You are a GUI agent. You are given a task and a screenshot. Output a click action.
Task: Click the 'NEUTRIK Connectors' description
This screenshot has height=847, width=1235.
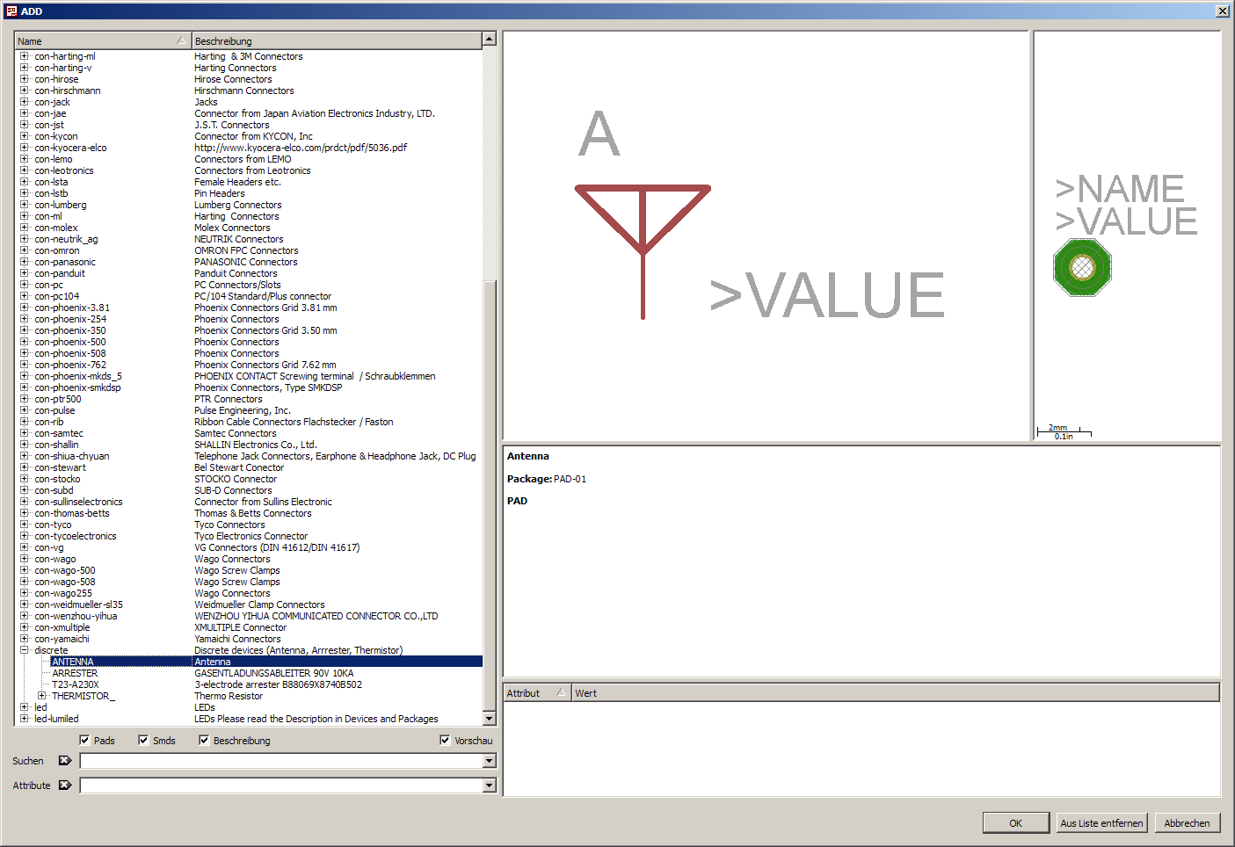point(239,239)
